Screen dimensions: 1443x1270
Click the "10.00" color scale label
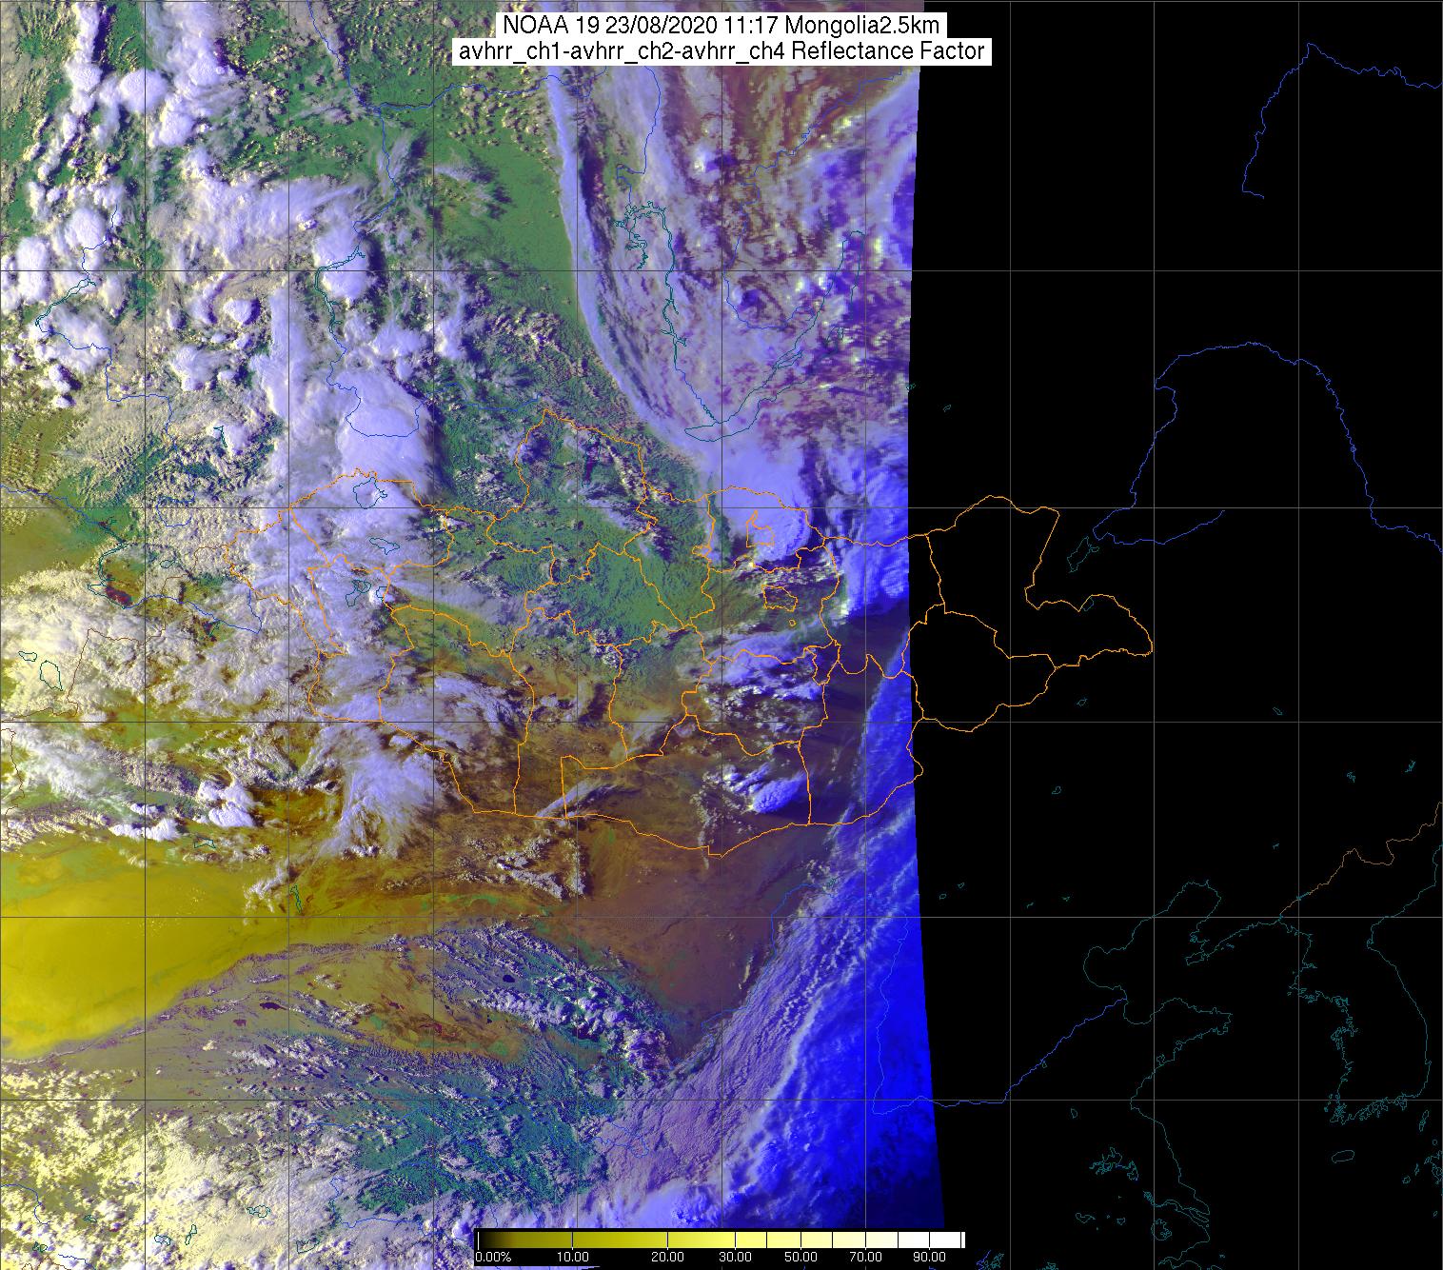click(571, 1258)
